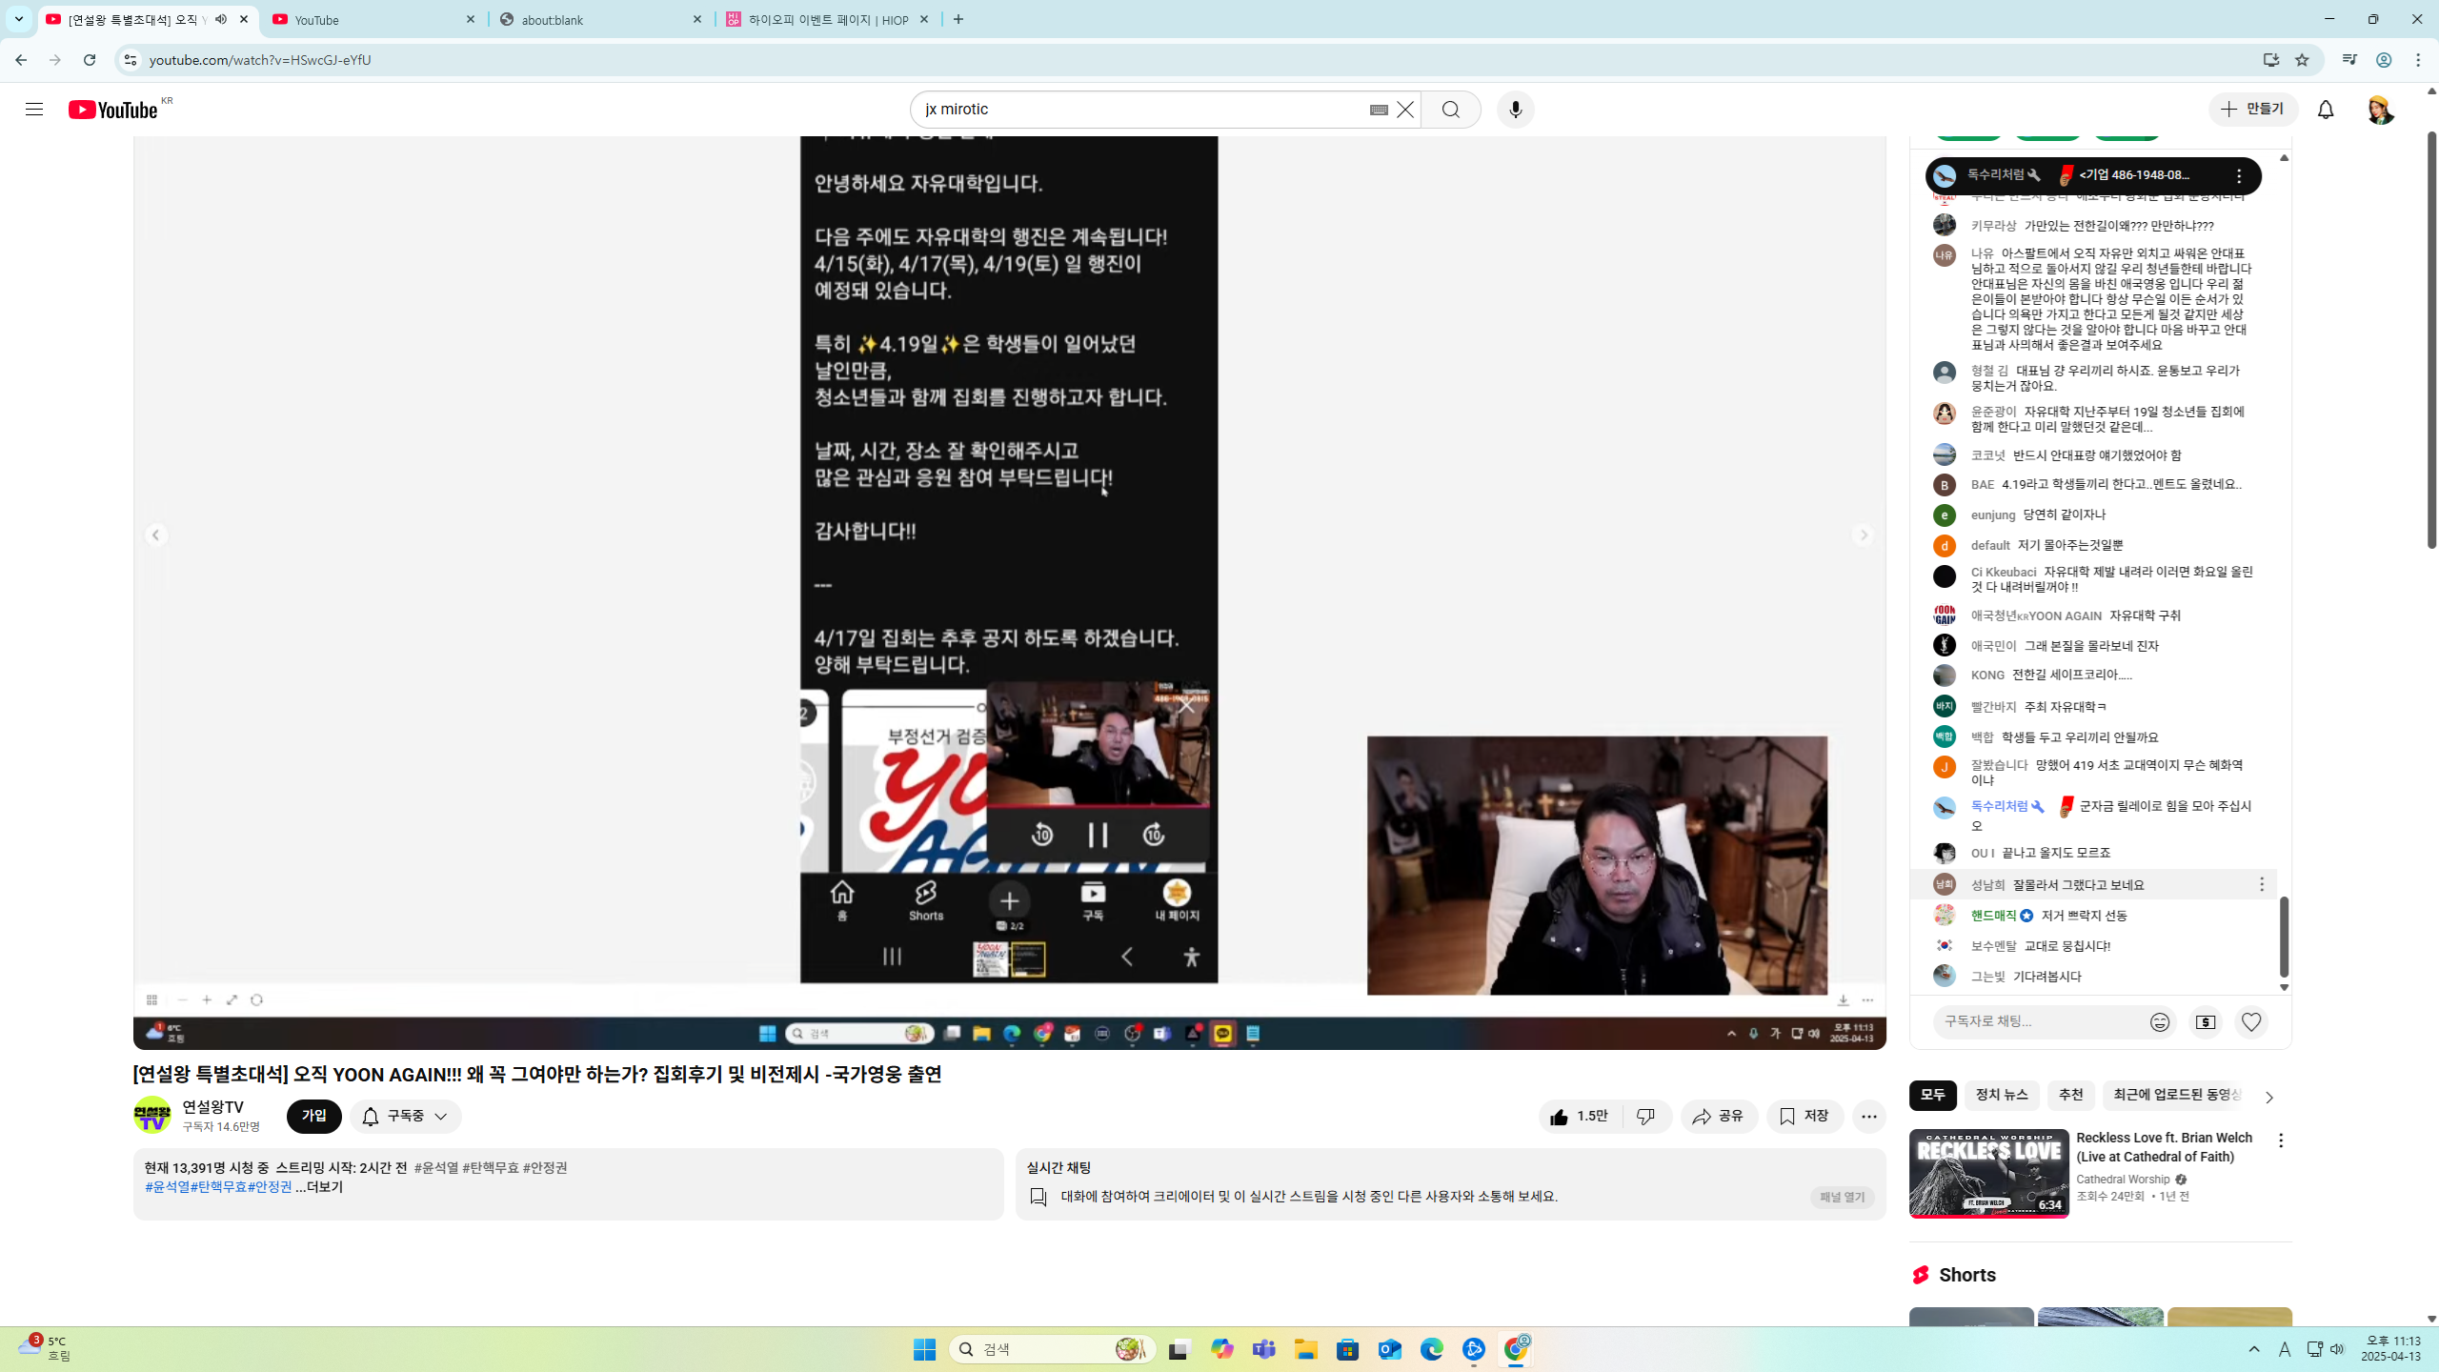Viewport: 2439px width, 1372px height.
Task: Reload the current page
Action: pos(90,60)
